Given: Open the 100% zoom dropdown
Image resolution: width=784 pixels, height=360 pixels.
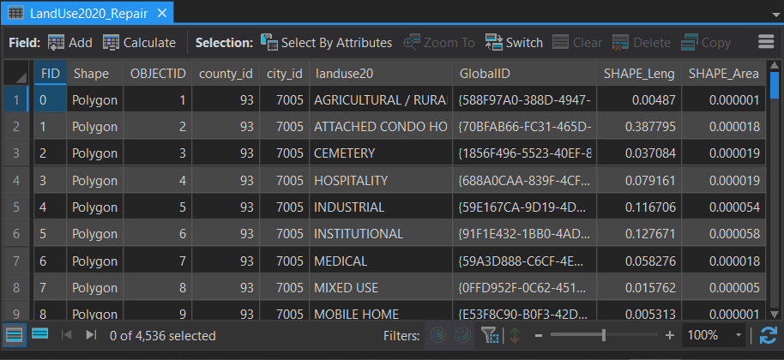Looking at the screenshot, I should click(739, 336).
